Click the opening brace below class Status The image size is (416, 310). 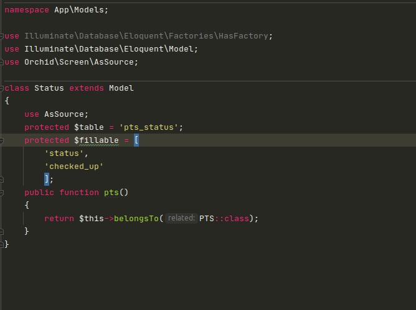7,101
